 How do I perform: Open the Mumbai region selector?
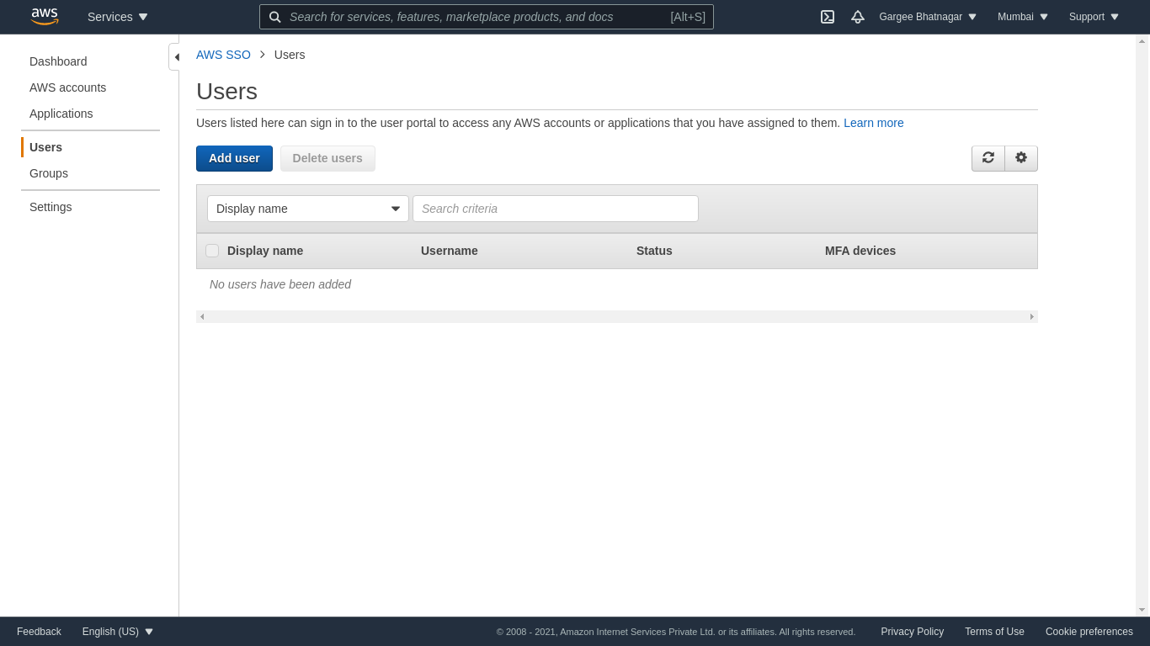click(x=1023, y=17)
